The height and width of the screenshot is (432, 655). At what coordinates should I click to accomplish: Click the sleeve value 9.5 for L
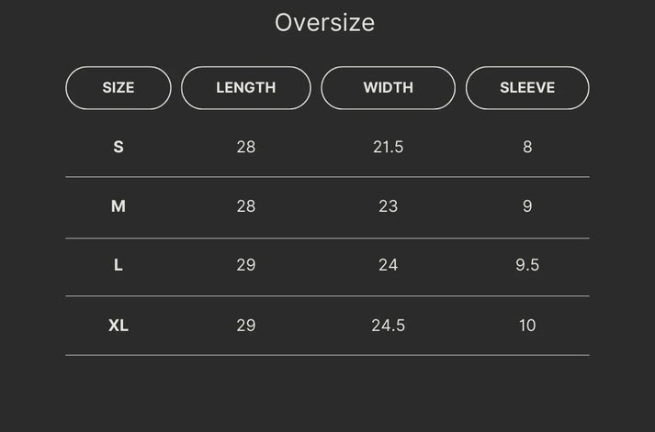point(527,265)
